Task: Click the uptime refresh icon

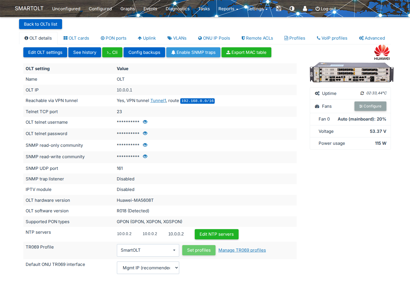Action: [362, 93]
